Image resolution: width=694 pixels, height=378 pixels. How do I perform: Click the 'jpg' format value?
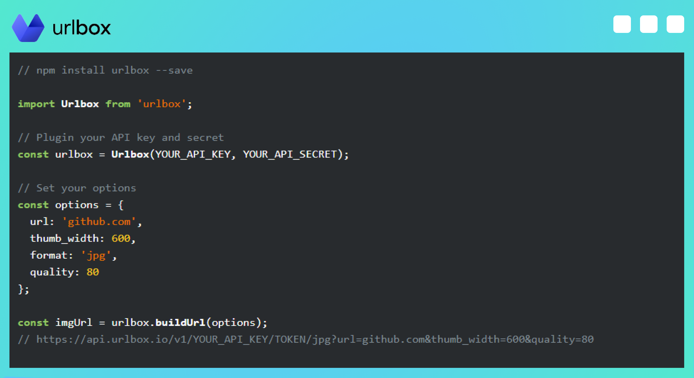(x=96, y=255)
